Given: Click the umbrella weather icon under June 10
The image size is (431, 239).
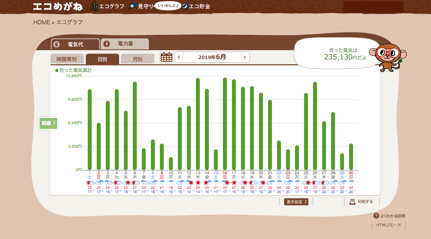Looking at the screenshot, I should [x=171, y=183].
